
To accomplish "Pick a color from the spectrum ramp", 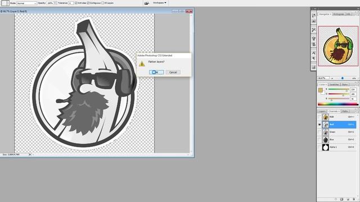I will 338,104.
